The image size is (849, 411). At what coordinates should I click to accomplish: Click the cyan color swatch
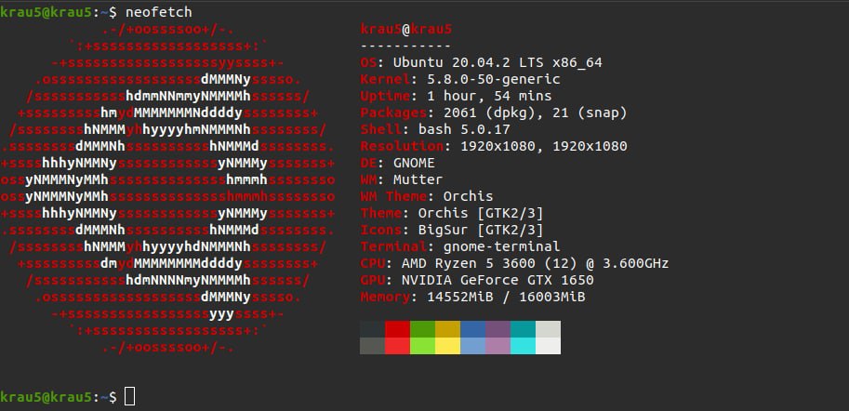[x=523, y=346]
